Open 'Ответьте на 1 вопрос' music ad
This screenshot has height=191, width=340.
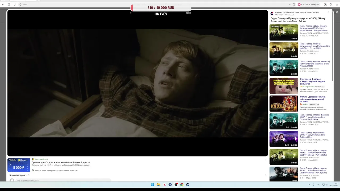click(x=312, y=81)
